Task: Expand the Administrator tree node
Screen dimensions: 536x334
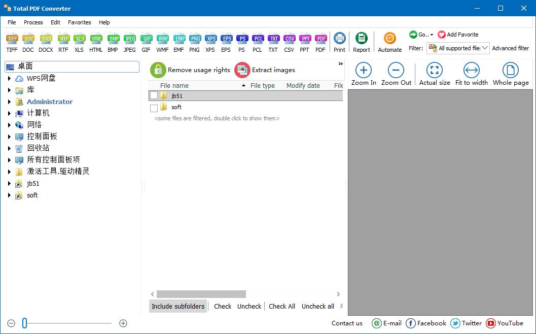Action: tap(10, 102)
